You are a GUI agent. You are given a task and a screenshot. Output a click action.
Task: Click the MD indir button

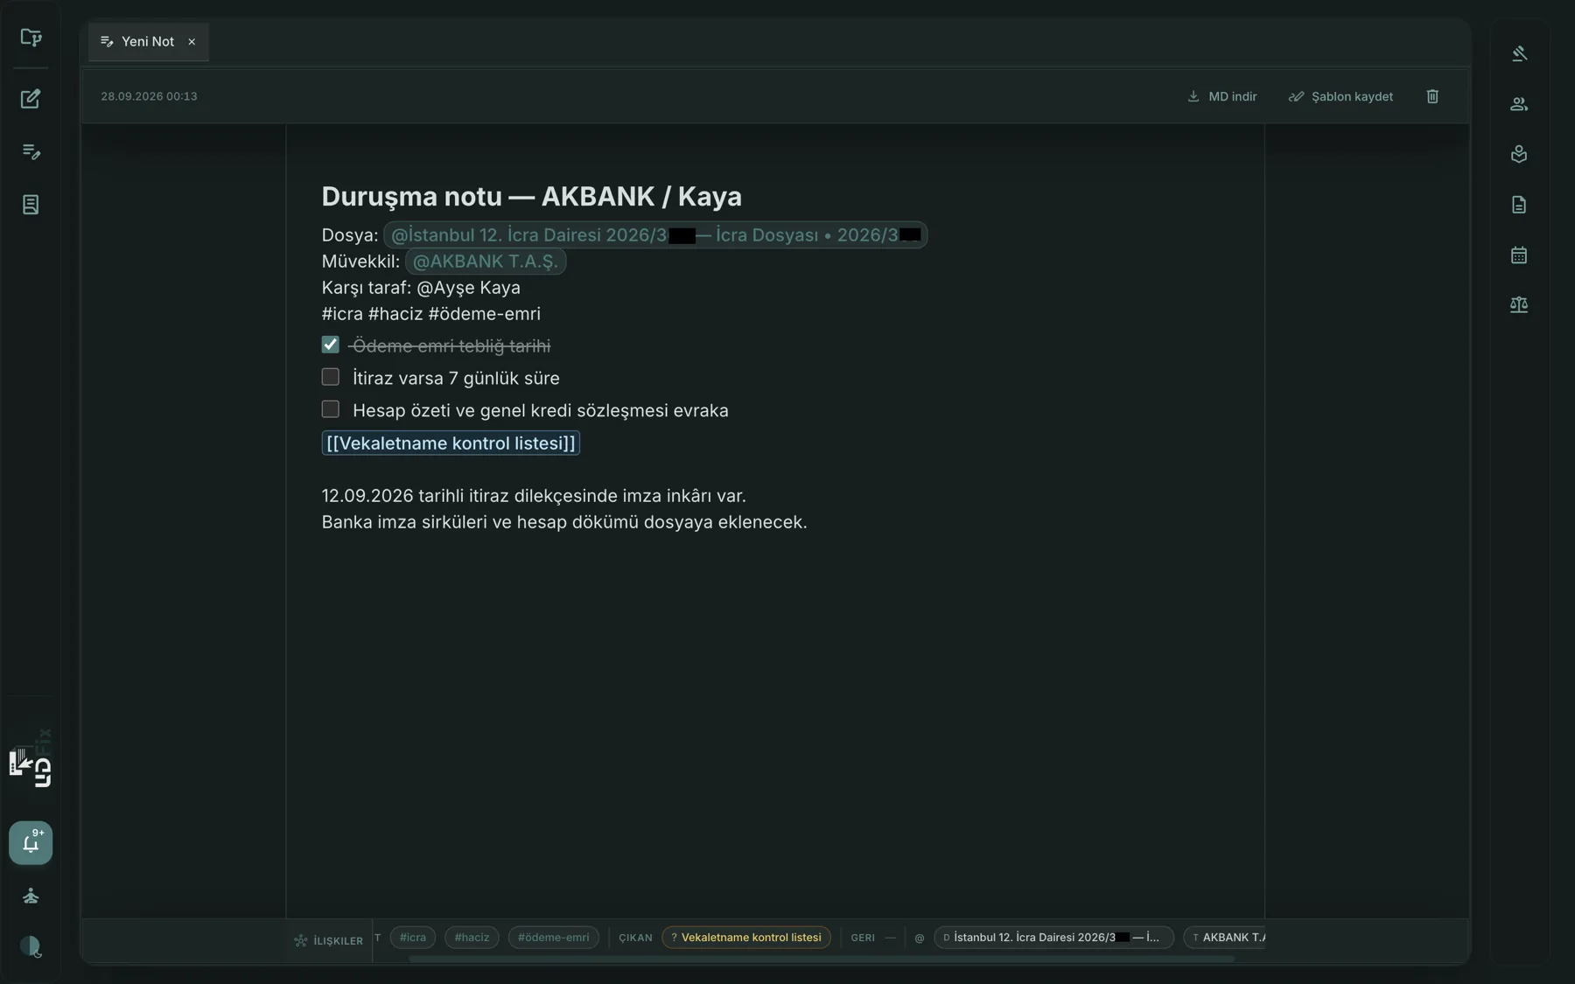point(1221,96)
